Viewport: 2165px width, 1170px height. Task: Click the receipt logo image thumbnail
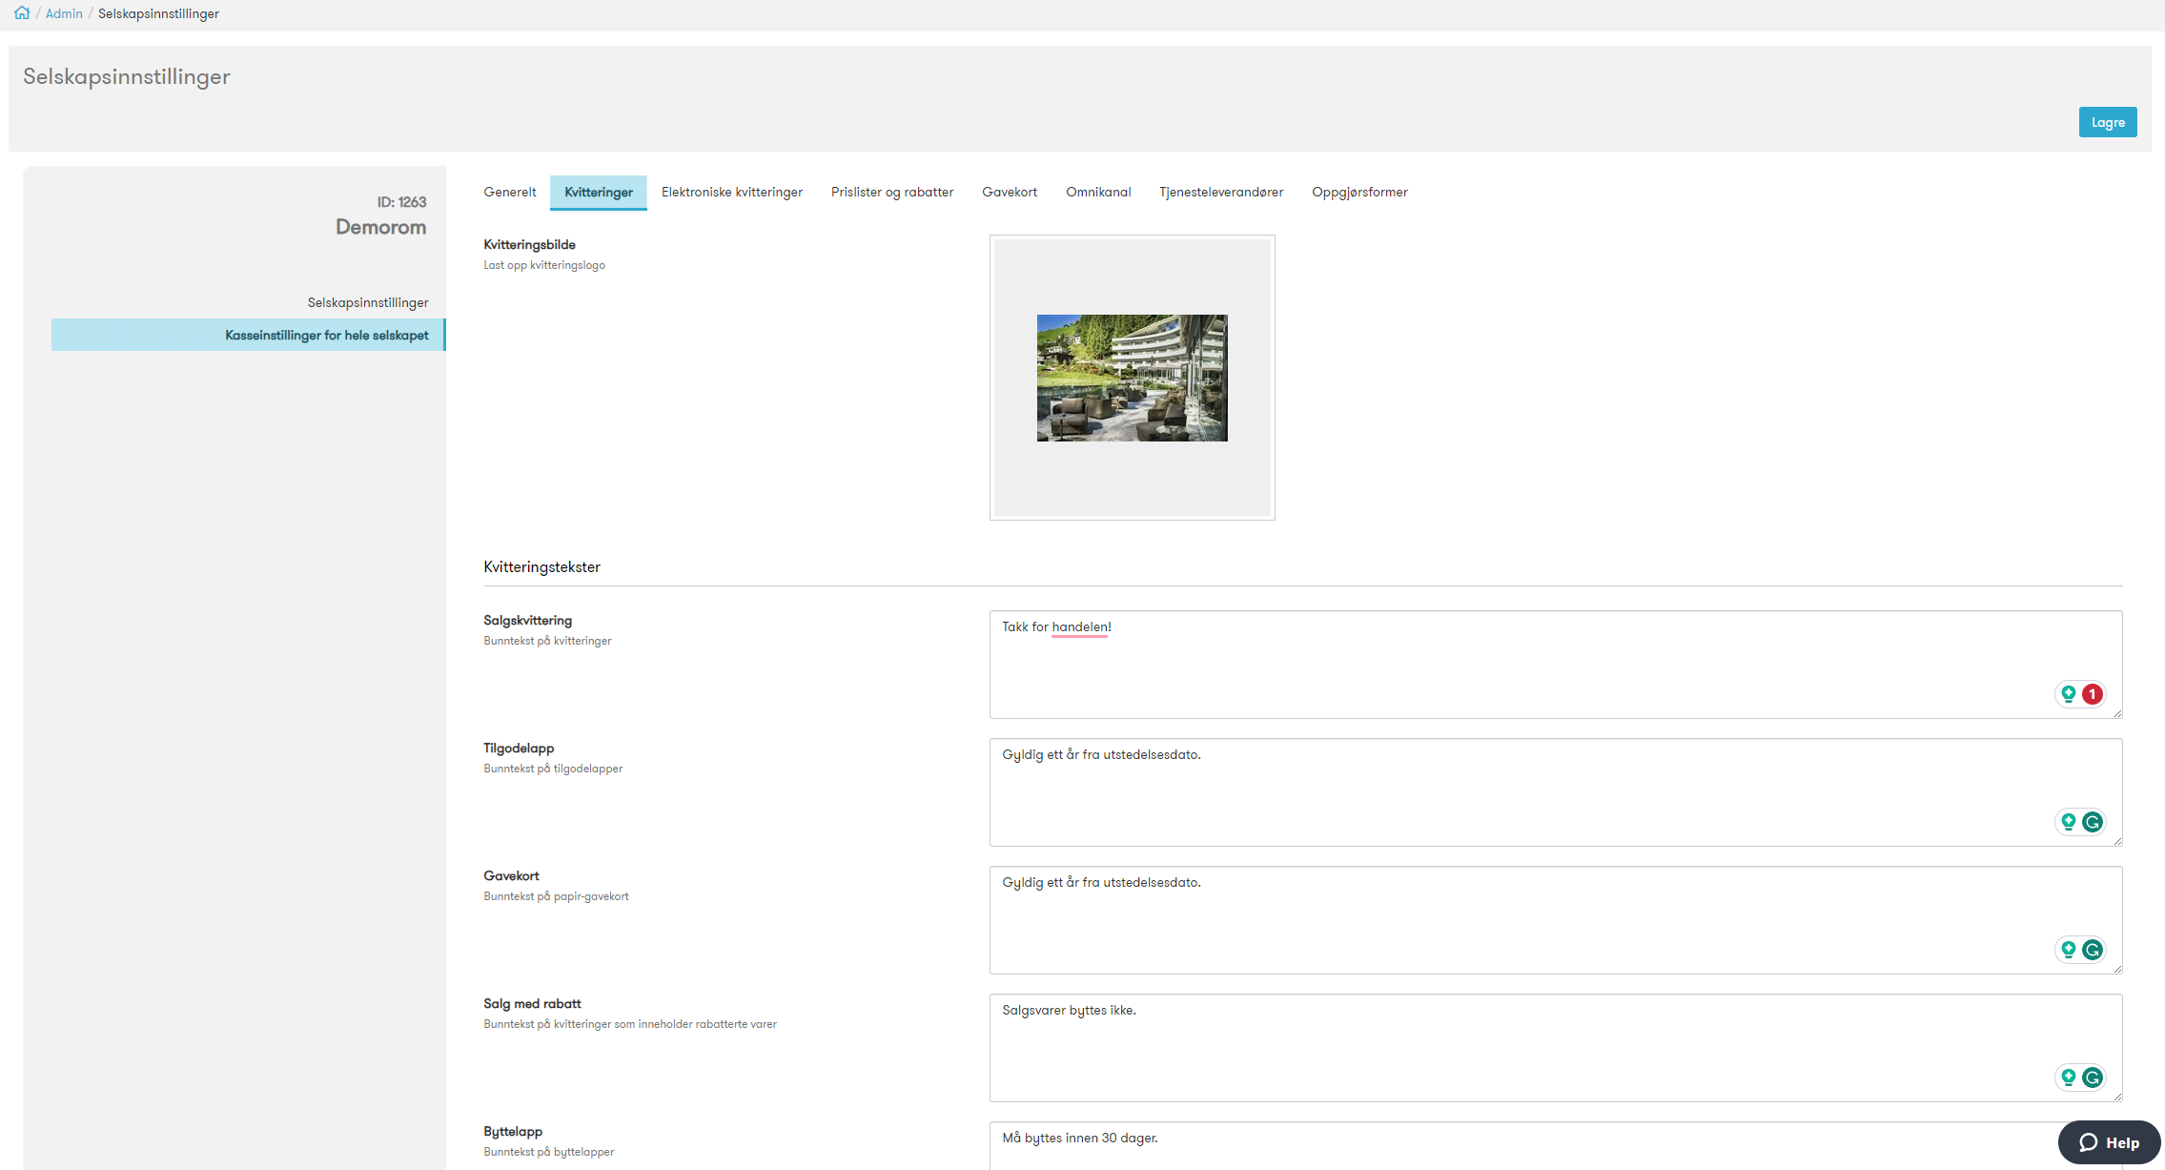click(x=1132, y=378)
